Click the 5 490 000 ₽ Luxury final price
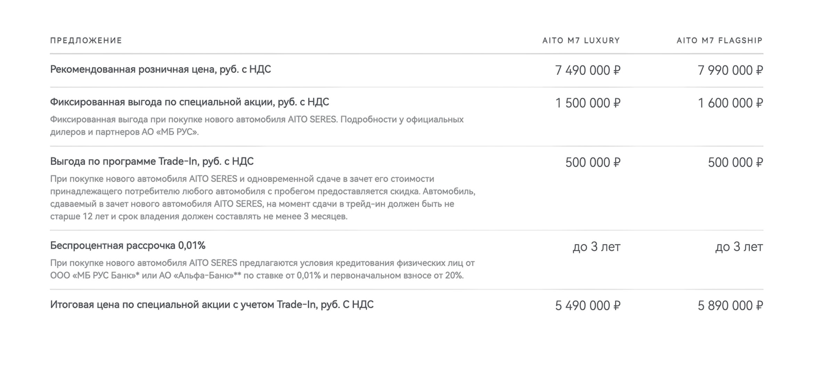 [588, 305]
